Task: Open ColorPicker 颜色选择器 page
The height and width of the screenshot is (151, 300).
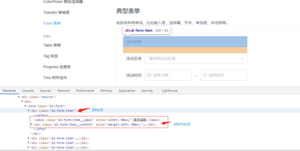Action: tap(63, 2)
